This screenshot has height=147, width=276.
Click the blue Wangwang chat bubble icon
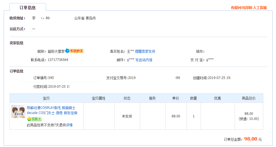click(x=67, y=51)
